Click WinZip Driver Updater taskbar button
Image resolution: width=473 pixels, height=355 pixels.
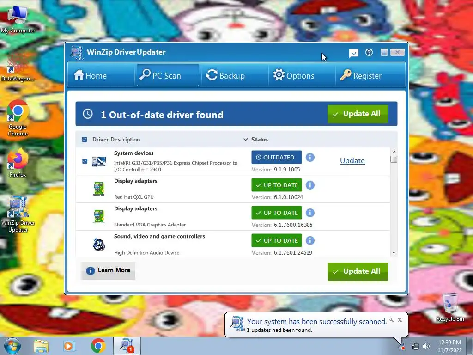(127, 346)
